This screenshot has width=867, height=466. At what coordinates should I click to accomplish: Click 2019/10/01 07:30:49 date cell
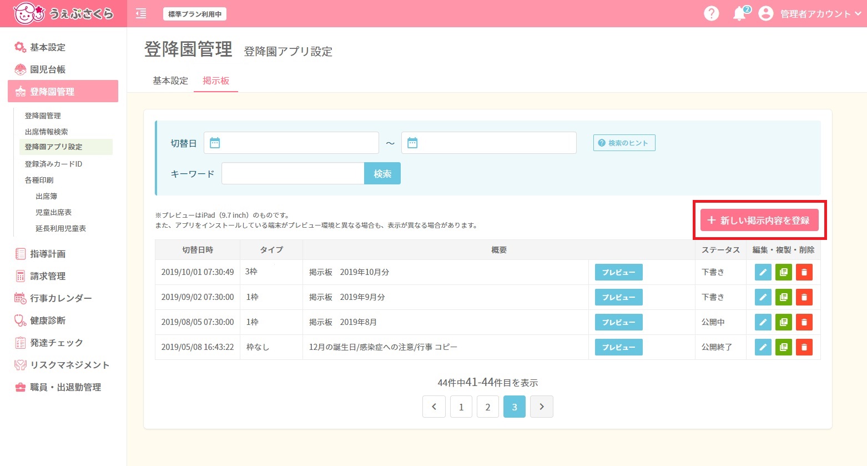pyautogui.click(x=198, y=272)
